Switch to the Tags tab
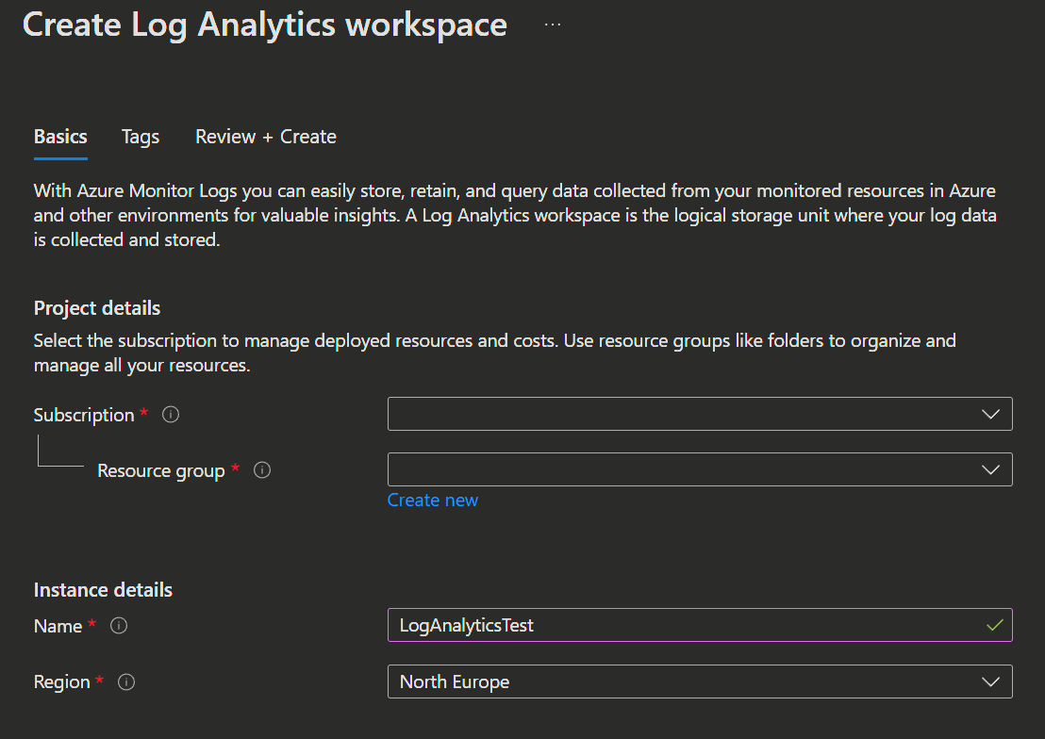The height and width of the screenshot is (739, 1045). pyautogui.click(x=141, y=137)
